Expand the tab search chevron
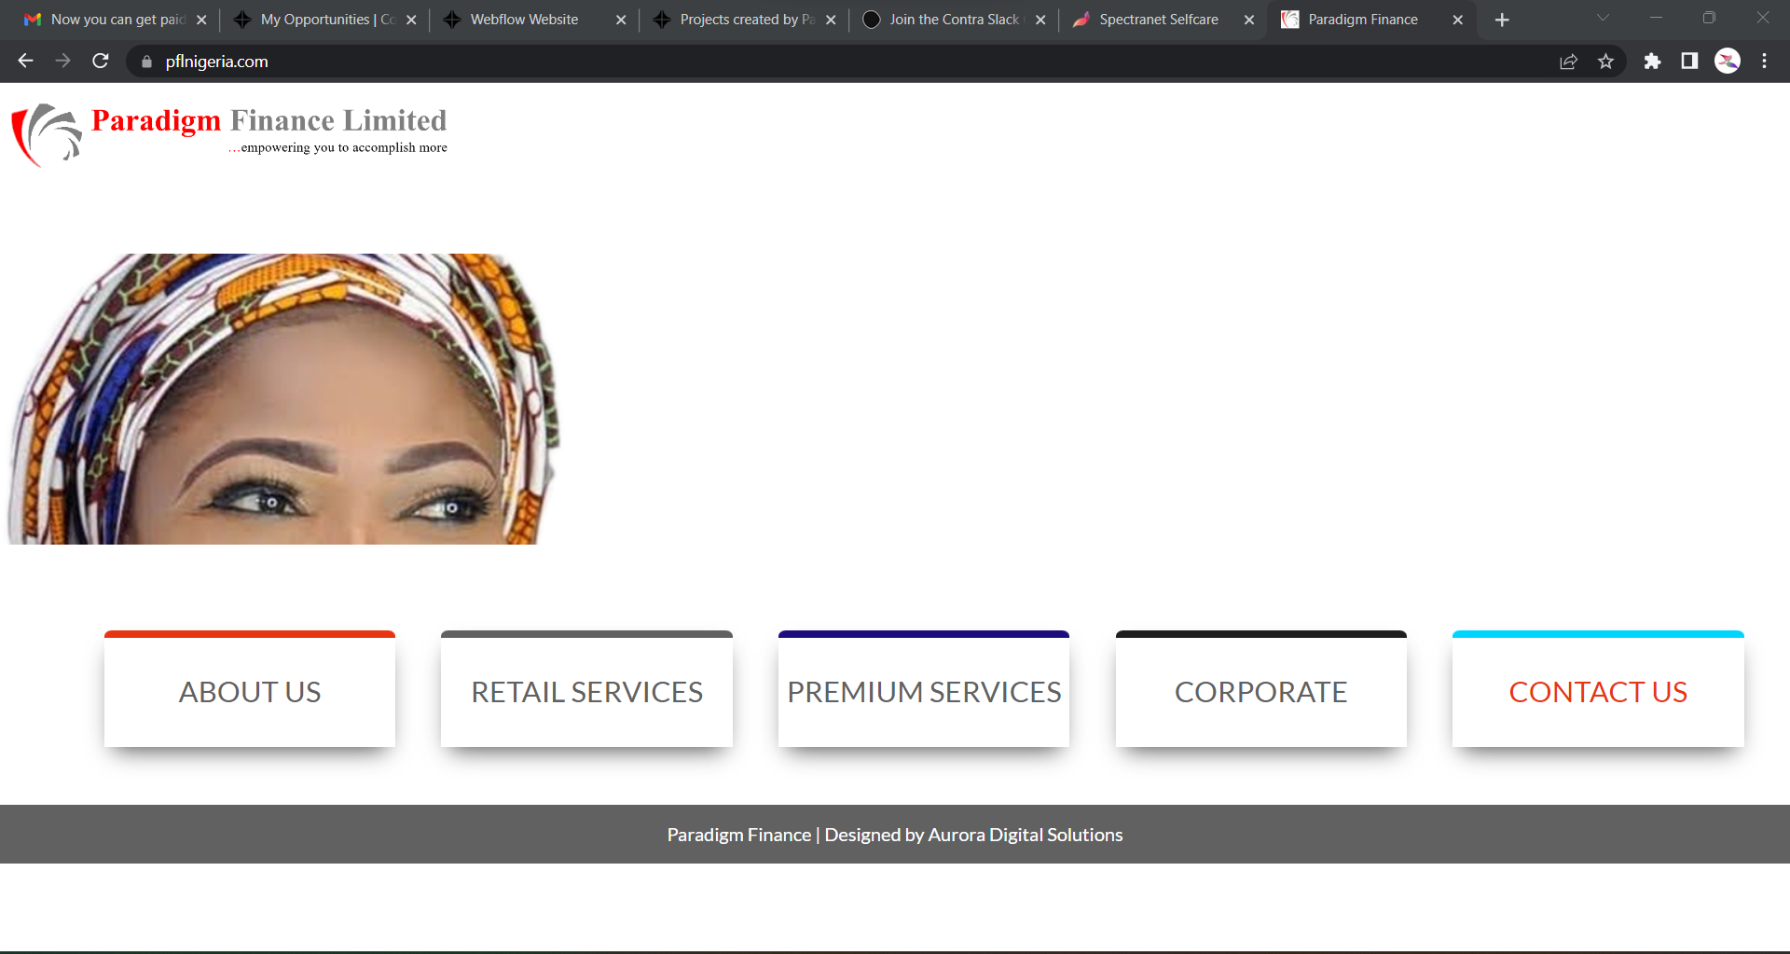Image resolution: width=1790 pixels, height=954 pixels. (1603, 18)
